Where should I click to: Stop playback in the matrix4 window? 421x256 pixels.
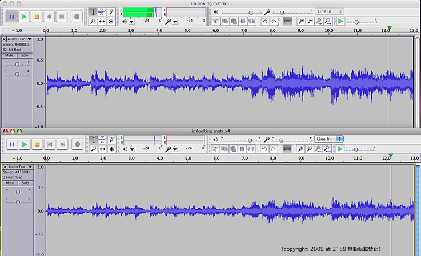pyautogui.click(x=37, y=144)
